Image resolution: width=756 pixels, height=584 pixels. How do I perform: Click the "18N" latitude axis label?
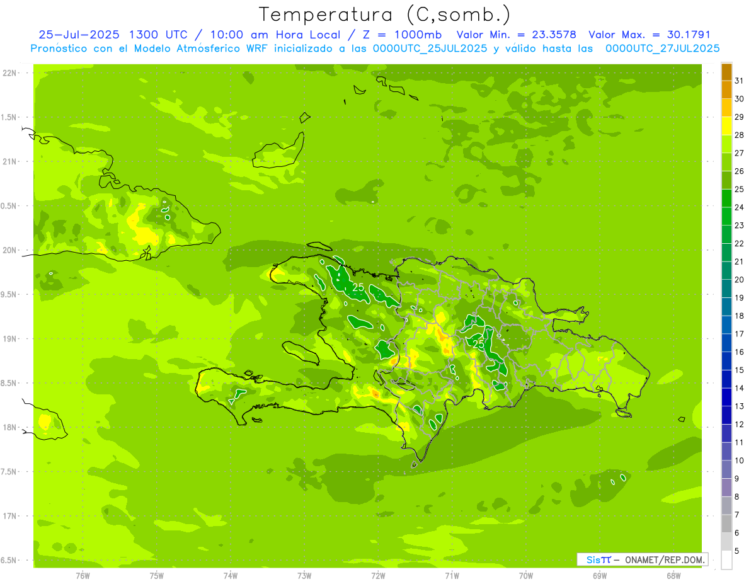pyautogui.click(x=9, y=427)
